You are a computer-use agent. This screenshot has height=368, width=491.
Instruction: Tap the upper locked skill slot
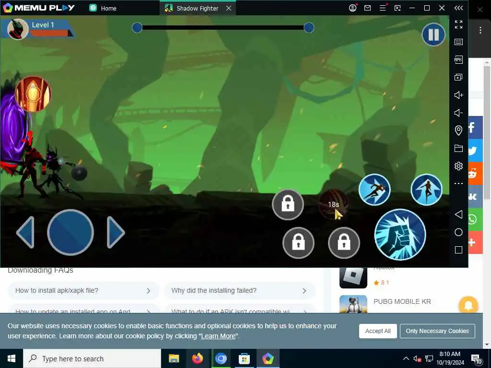[288, 205]
